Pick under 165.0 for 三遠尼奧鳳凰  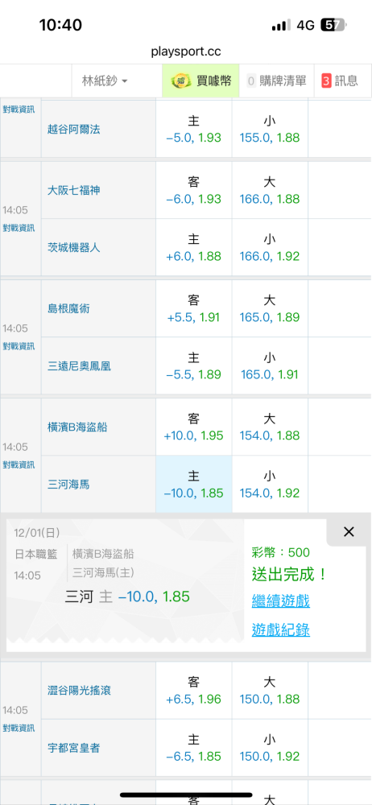[x=270, y=366]
